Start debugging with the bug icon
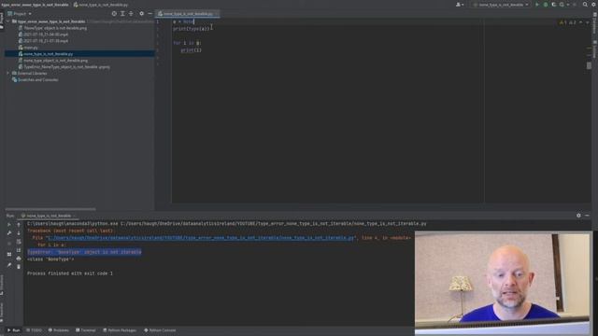Viewport: 598px width, 336px height. 546,5
